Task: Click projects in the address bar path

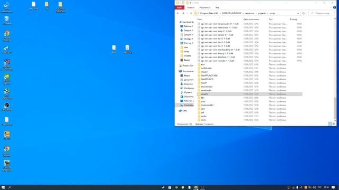Action: coord(262,13)
